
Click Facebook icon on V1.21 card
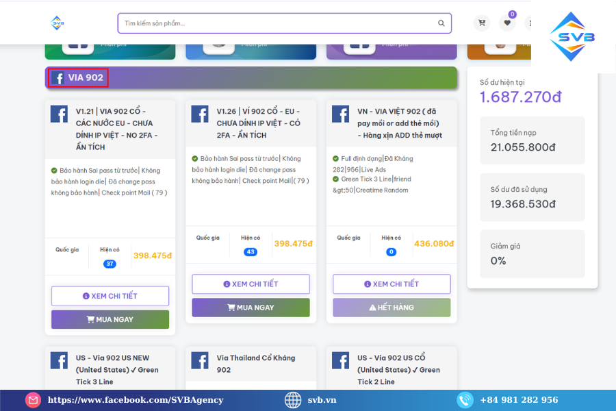[59, 114]
